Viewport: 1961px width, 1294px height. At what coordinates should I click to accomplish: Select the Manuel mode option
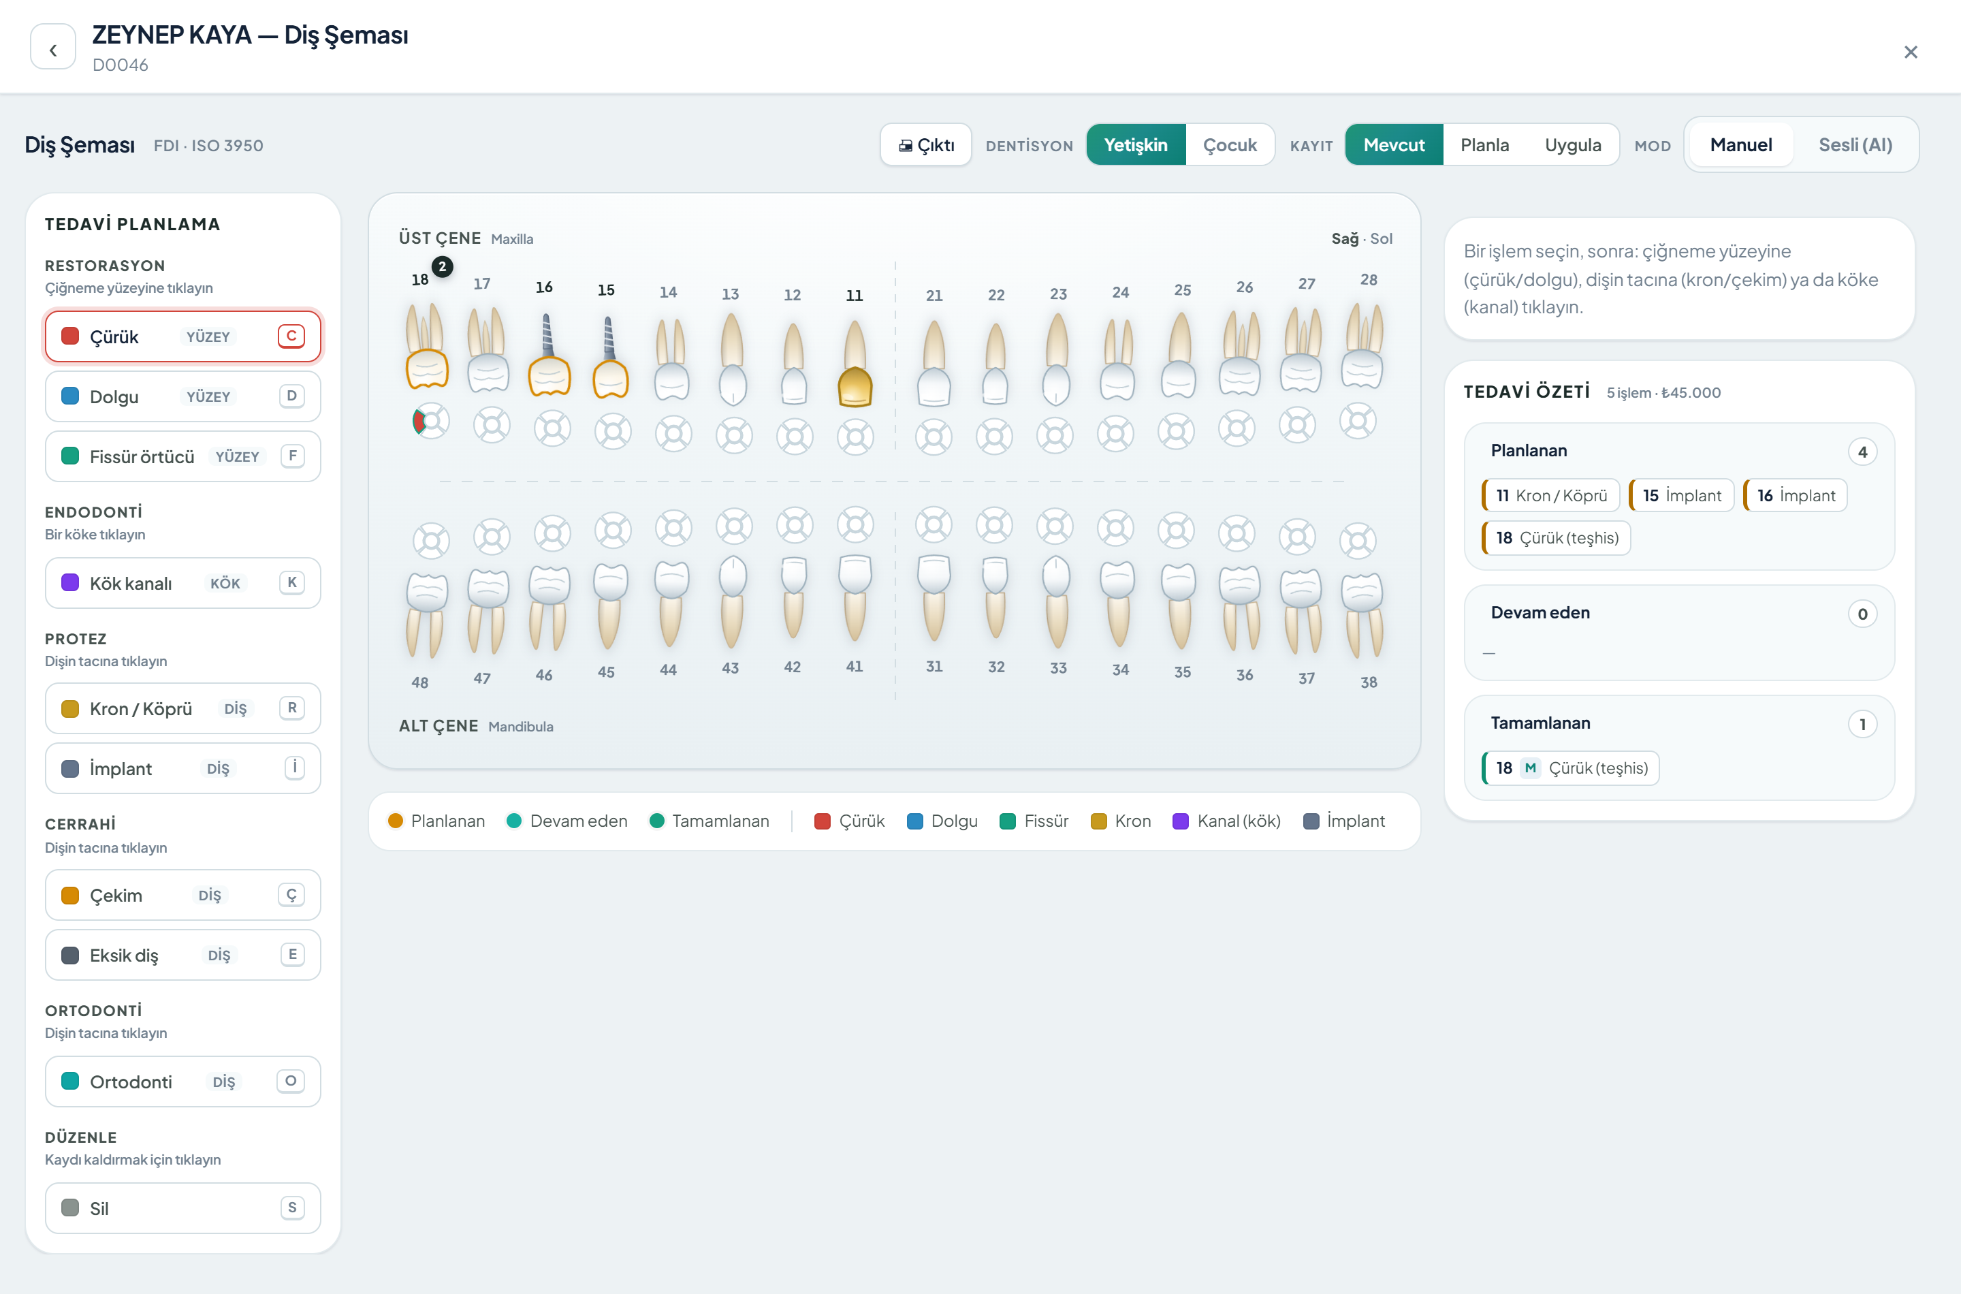1740,145
